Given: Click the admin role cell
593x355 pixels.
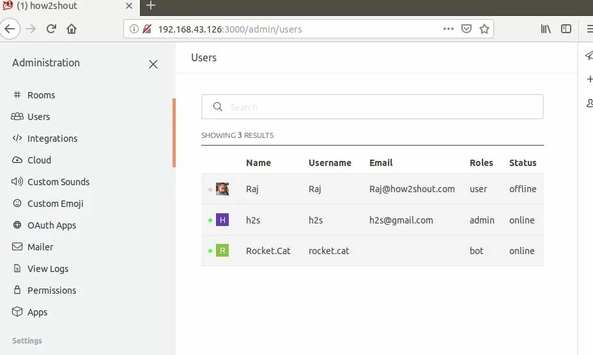Looking at the screenshot, I should 482,220.
